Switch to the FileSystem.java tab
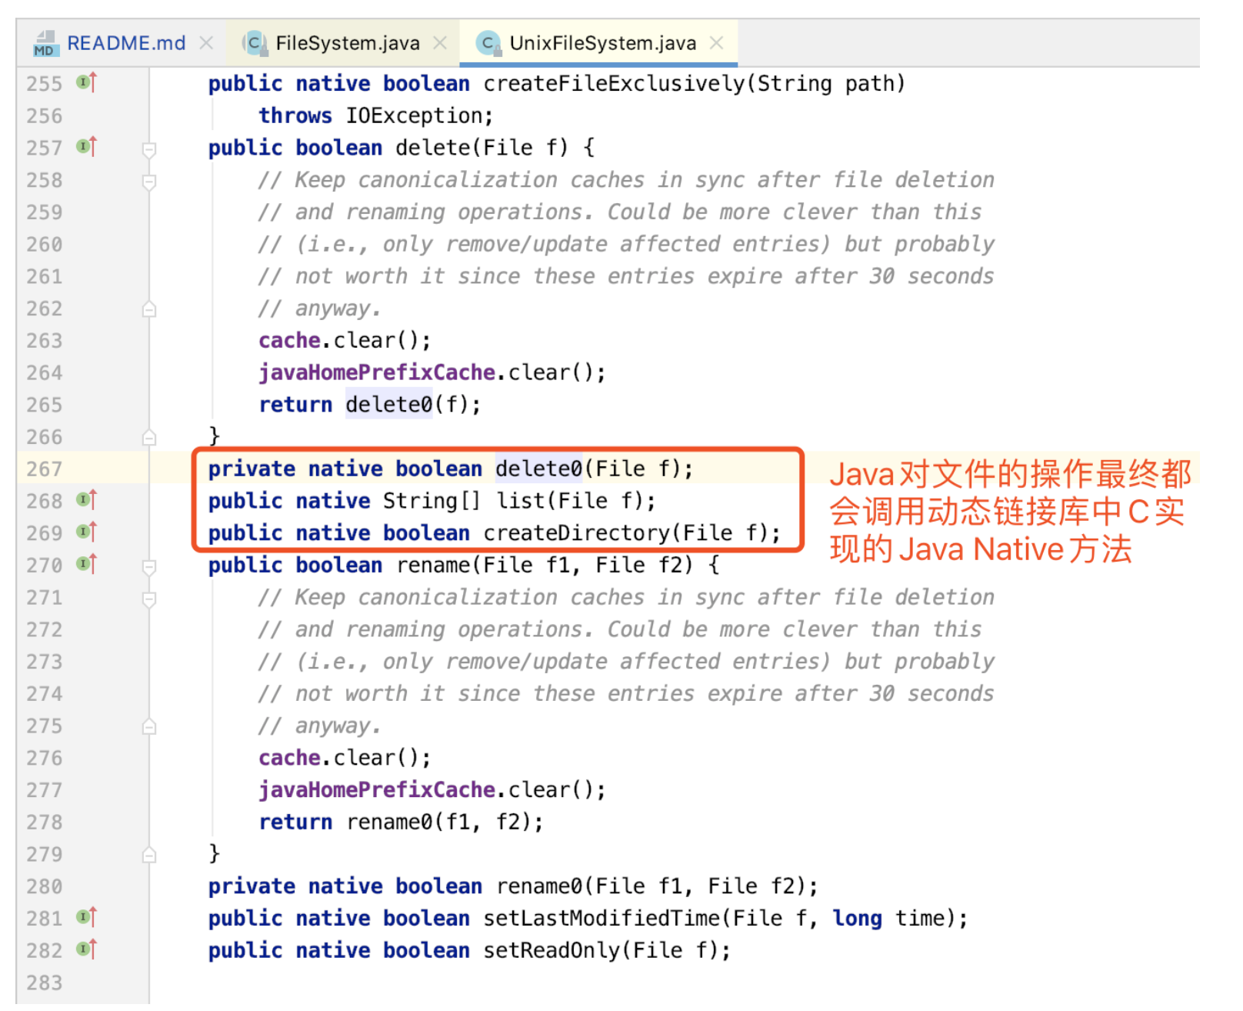1243x1011 pixels. tap(347, 43)
